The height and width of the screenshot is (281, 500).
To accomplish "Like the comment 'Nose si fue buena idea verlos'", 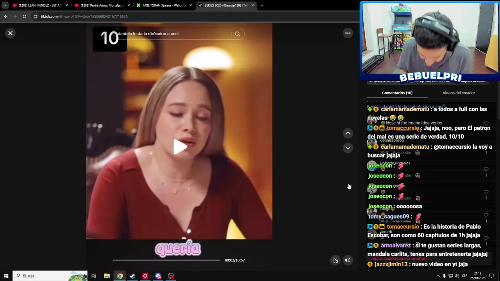I will coord(486,124).
